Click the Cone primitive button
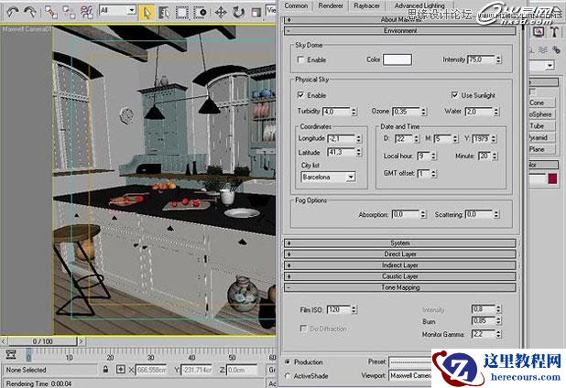 pyautogui.click(x=542, y=102)
